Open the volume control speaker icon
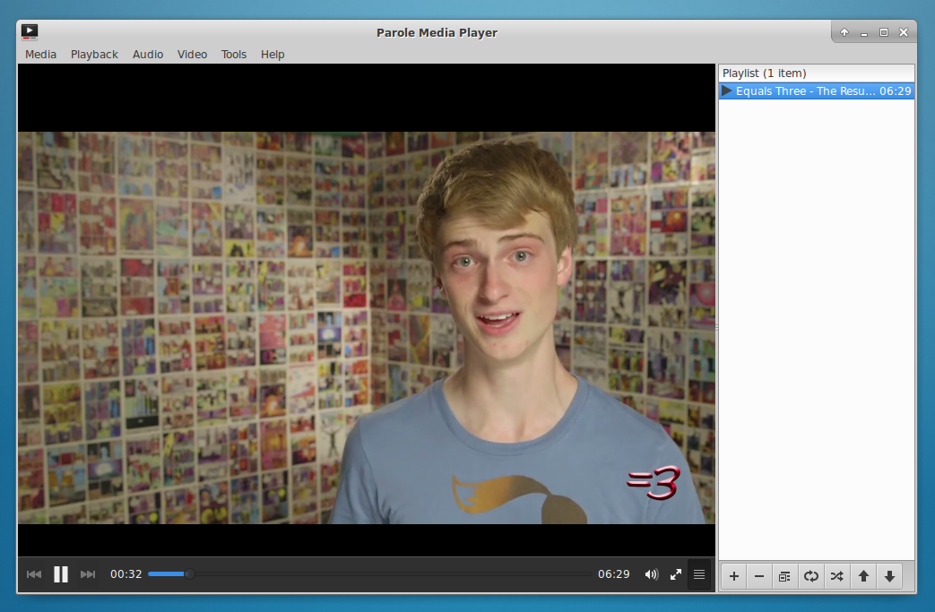Screen dimensions: 935x612 651,574
